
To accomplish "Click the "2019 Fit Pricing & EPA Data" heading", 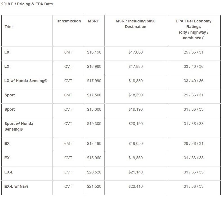I will (x=27, y=4).
